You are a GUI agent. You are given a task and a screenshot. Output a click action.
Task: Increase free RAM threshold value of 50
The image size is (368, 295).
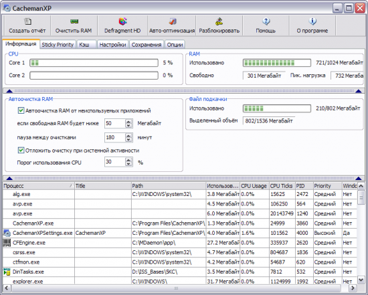[x=128, y=121]
